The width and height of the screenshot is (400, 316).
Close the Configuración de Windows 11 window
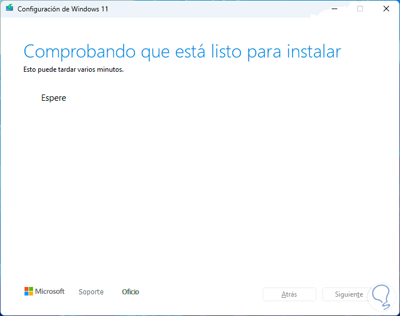(386, 9)
